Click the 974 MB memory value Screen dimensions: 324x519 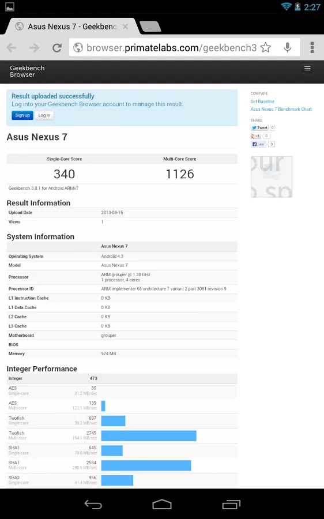(108, 353)
